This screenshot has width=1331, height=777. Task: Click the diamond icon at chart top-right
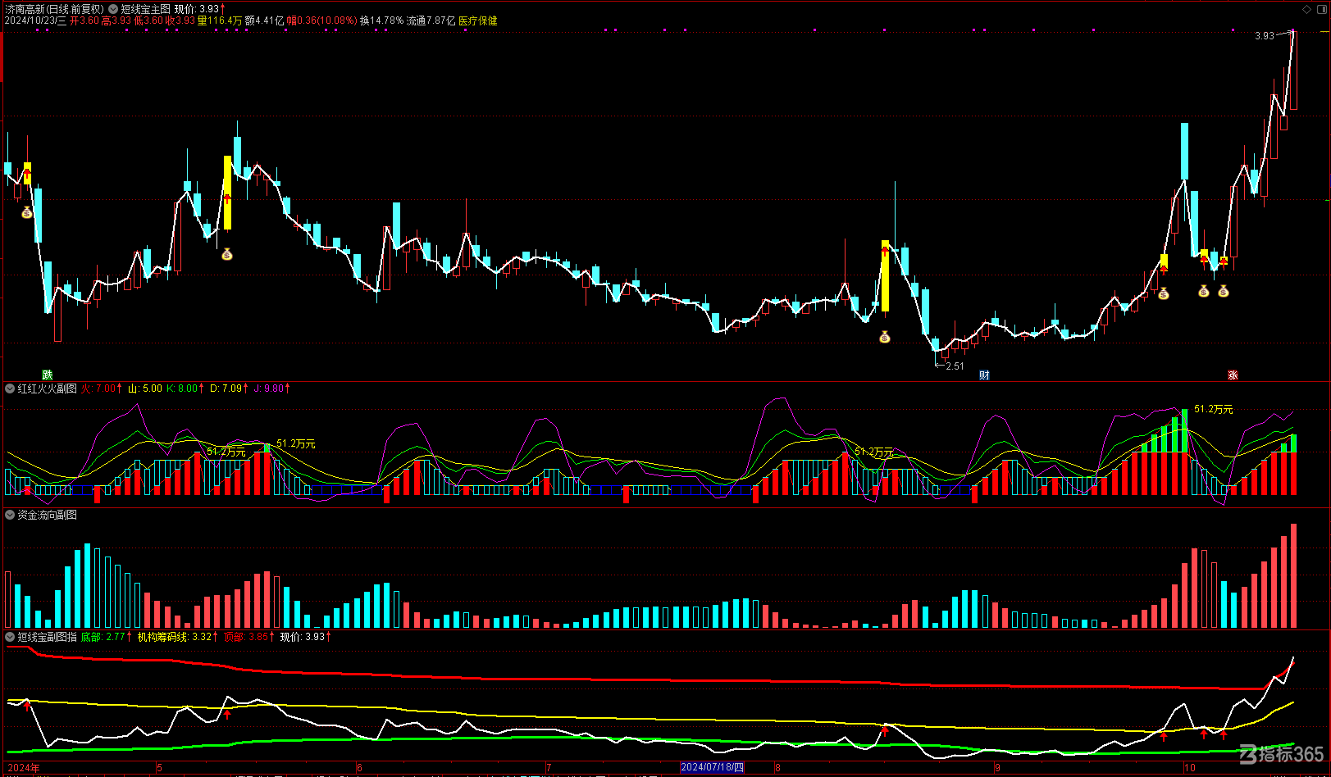[x=1306, y=9]
